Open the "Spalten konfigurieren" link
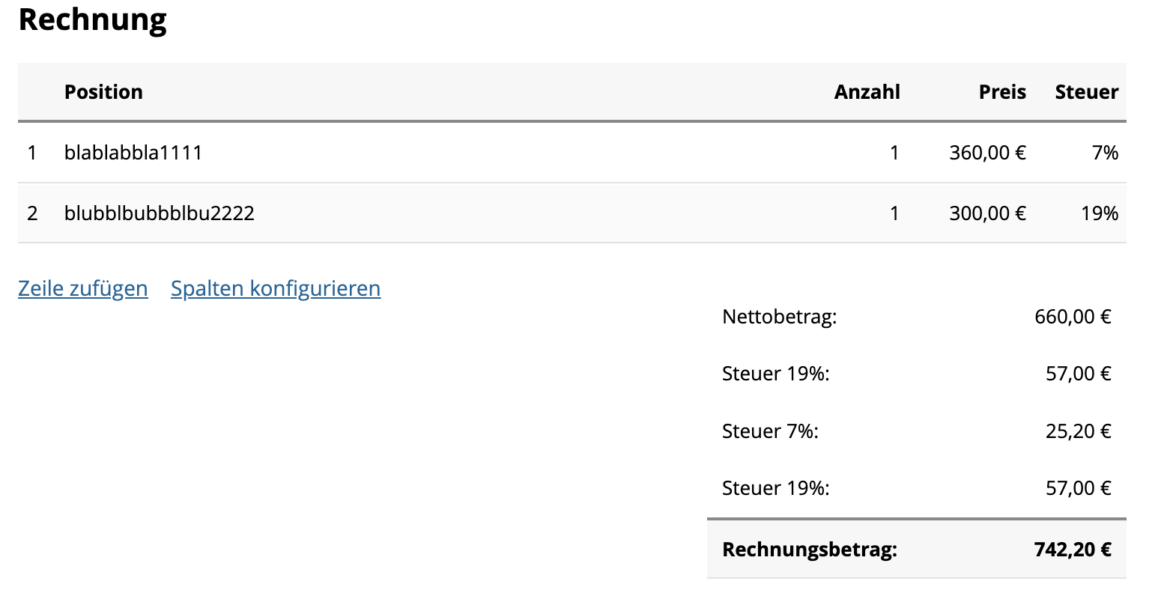The width and height of the screenshot is (1173, 602). coord(276,288)
